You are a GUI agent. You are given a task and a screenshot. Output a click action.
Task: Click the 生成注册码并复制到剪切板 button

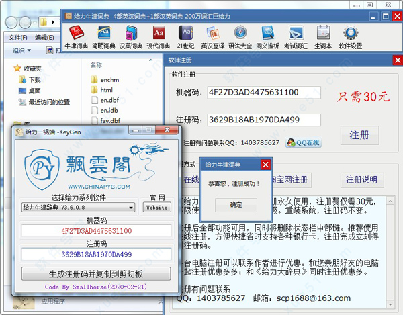click(x=83, y=275)
